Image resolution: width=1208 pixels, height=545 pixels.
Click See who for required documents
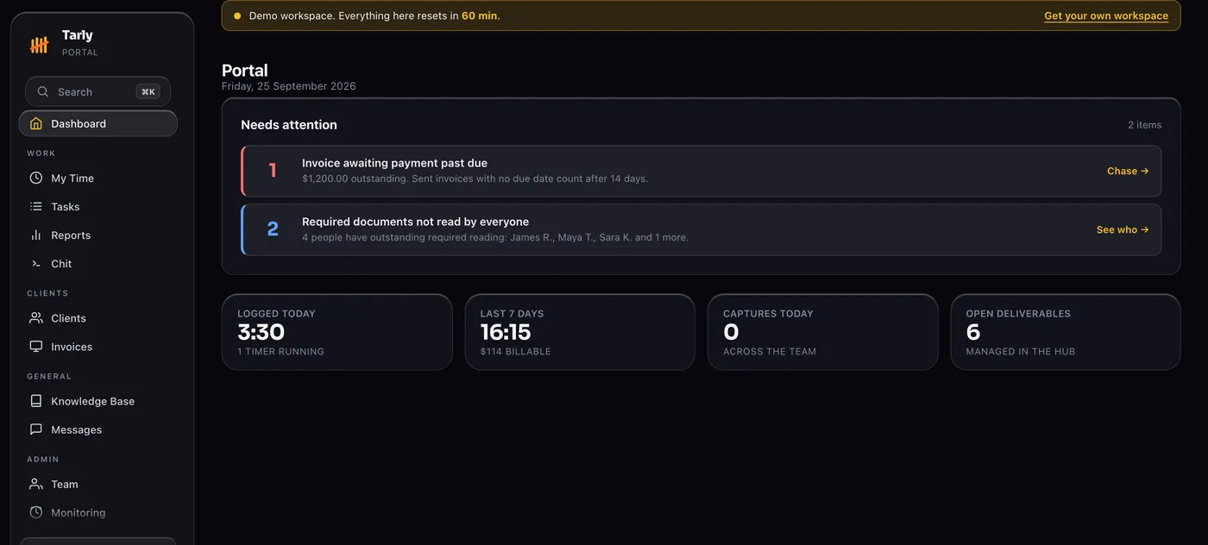[x=1123, y=229]
